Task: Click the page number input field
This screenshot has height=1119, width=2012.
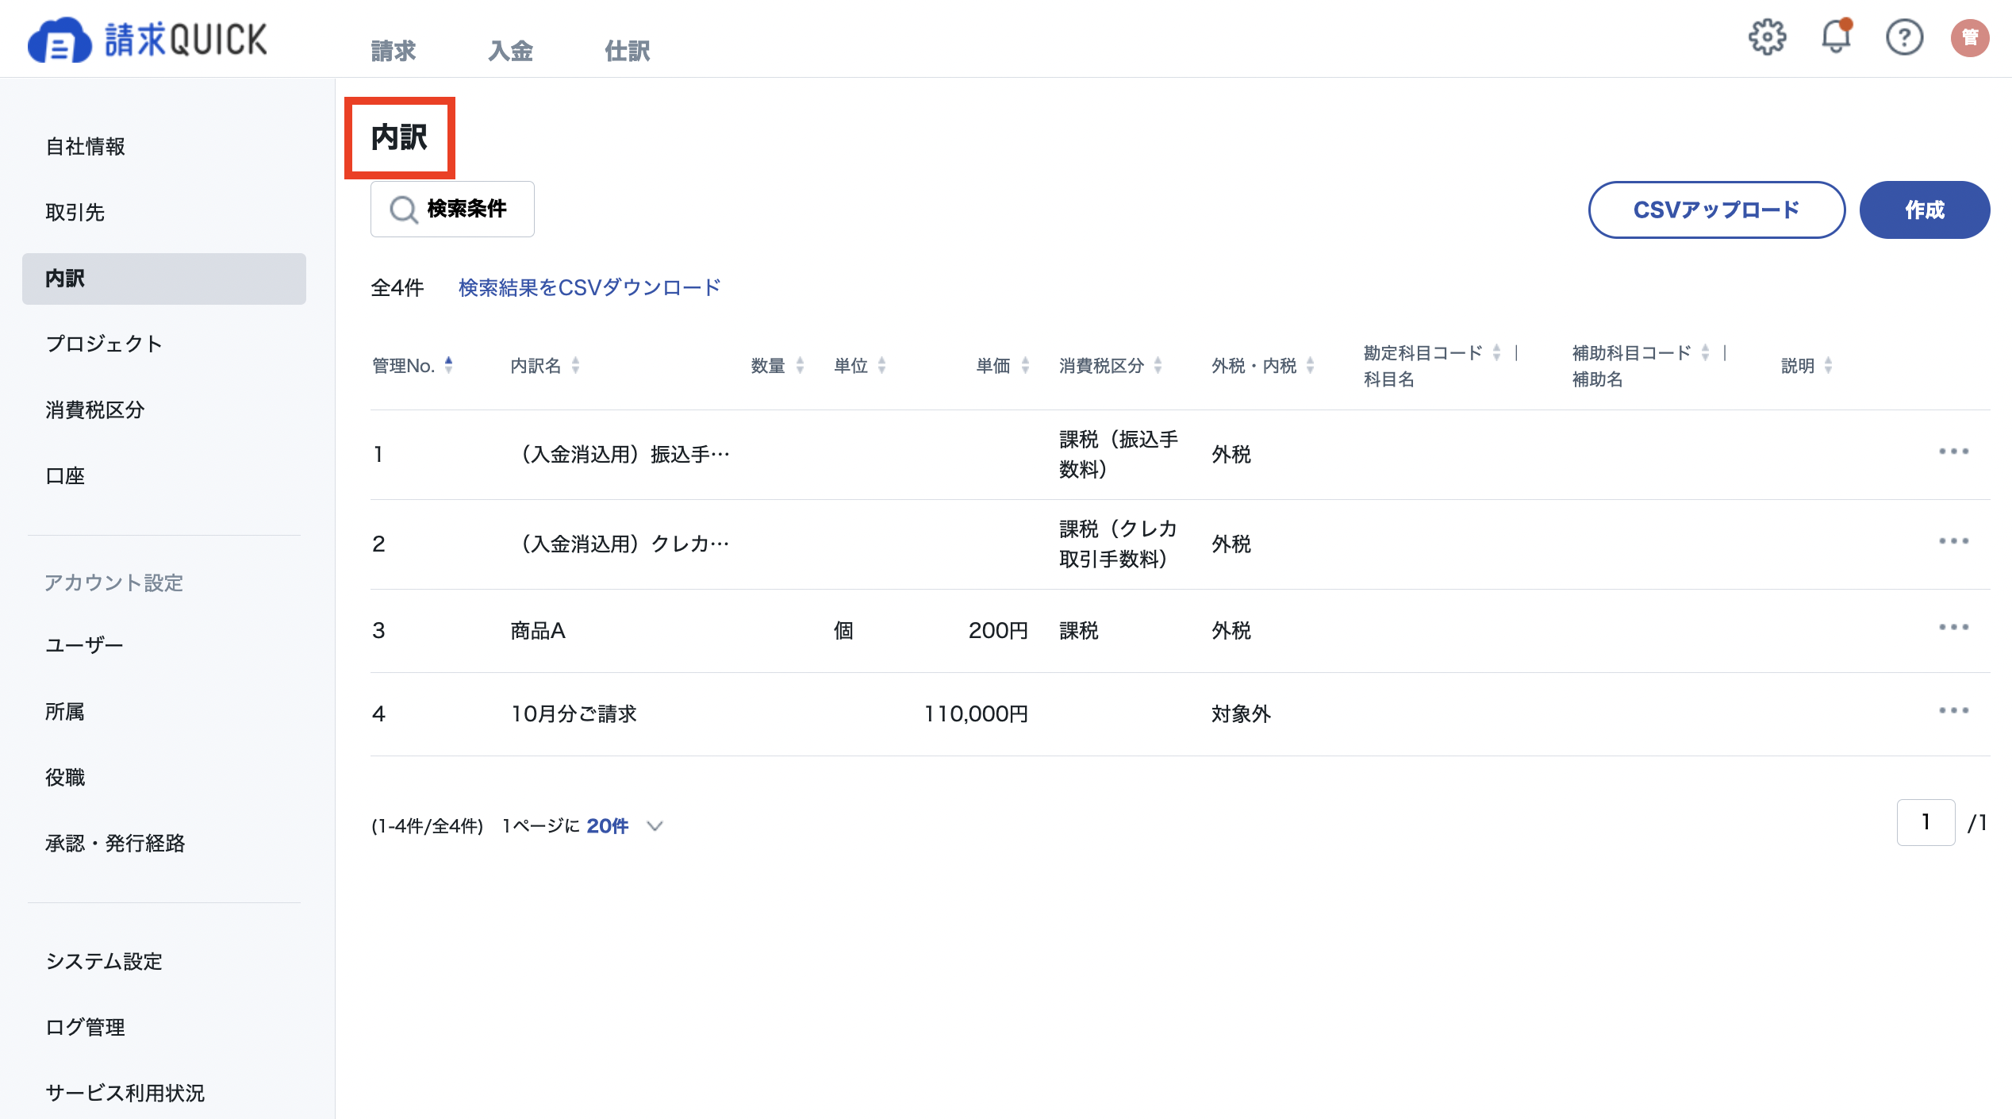Action: click(x=1926, y=823)
